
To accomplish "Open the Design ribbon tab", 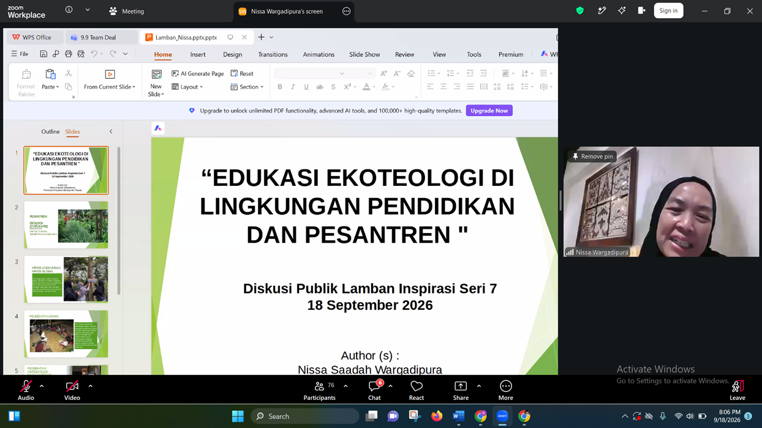I will pos(233,54).
